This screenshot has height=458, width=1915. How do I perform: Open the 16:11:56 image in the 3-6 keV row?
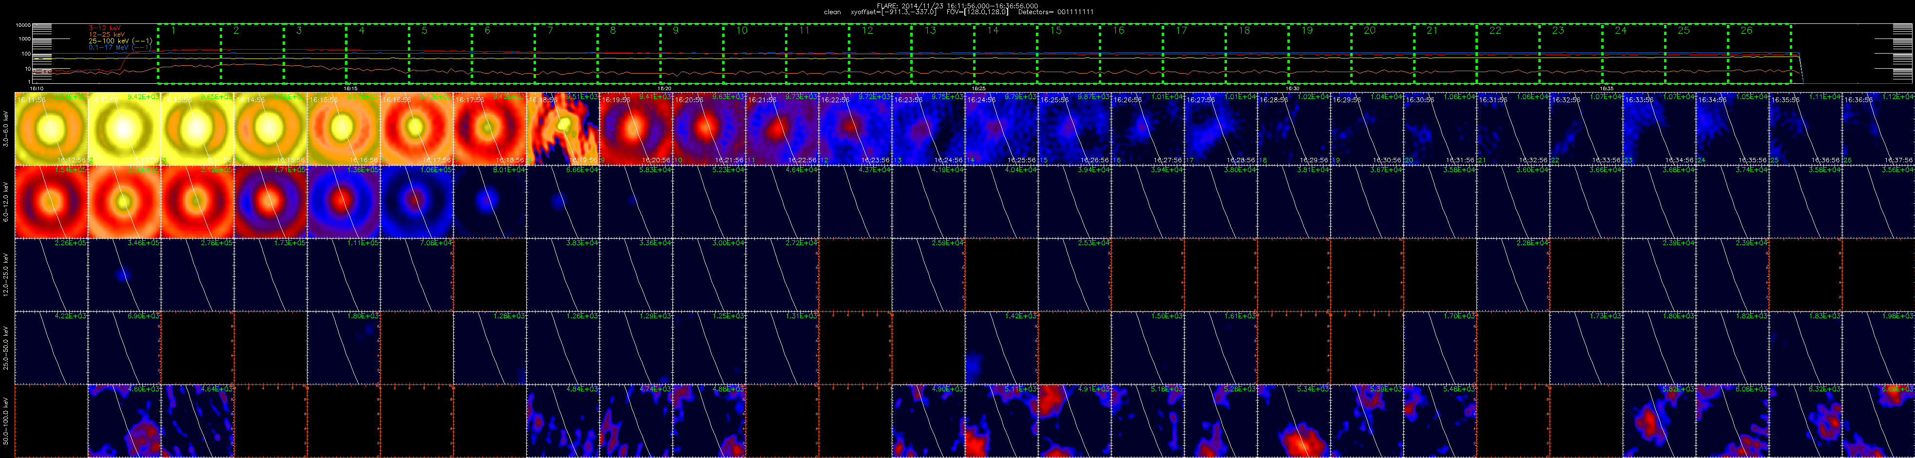pos(51,129)
